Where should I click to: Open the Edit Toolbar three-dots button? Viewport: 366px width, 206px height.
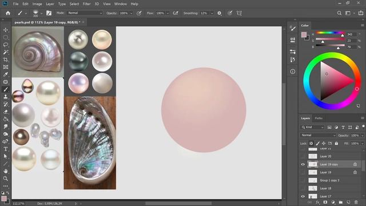point(6,186)
